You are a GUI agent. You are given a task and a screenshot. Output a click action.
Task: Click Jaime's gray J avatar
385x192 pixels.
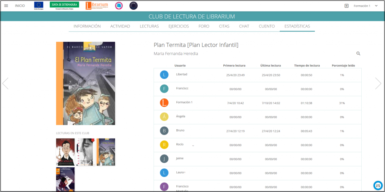(x=164, y=159)
